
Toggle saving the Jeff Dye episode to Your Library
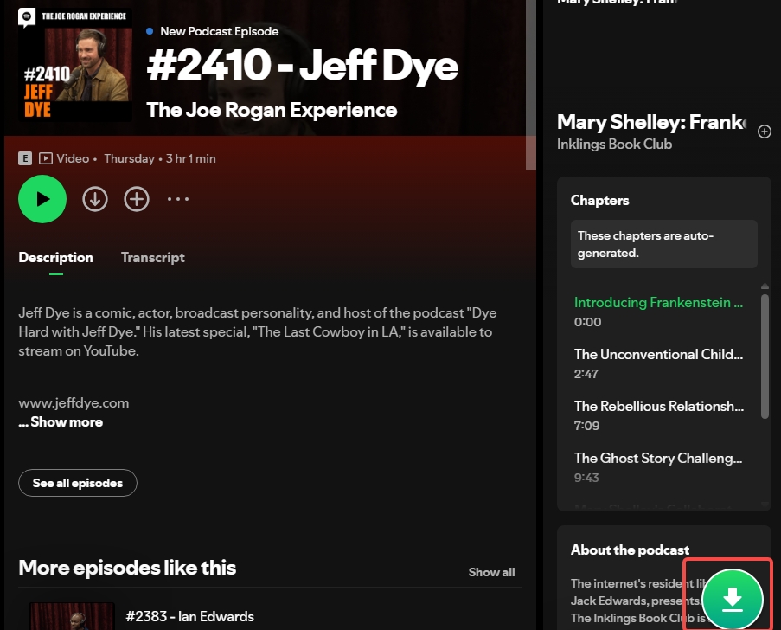(x=137, y=199)
